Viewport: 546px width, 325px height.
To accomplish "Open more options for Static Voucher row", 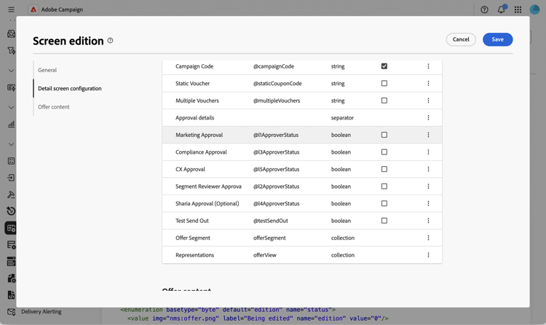I will [x=428, y=83].
